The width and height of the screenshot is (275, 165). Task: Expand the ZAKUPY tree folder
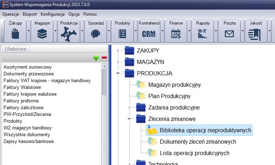pyautogui.click(x=118, y=50)
